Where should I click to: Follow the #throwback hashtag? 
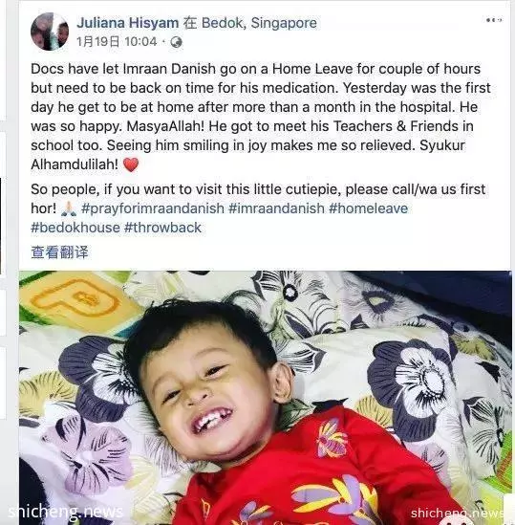coord(162,228)
